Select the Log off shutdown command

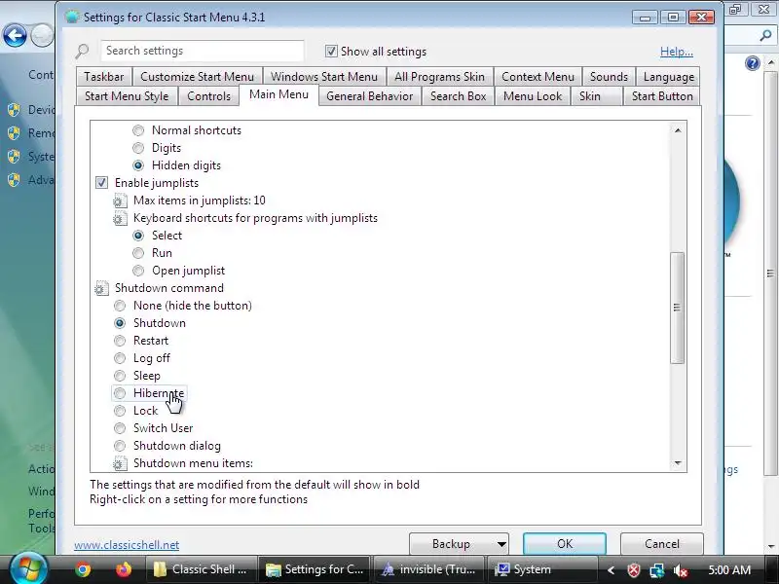point(120,358)
